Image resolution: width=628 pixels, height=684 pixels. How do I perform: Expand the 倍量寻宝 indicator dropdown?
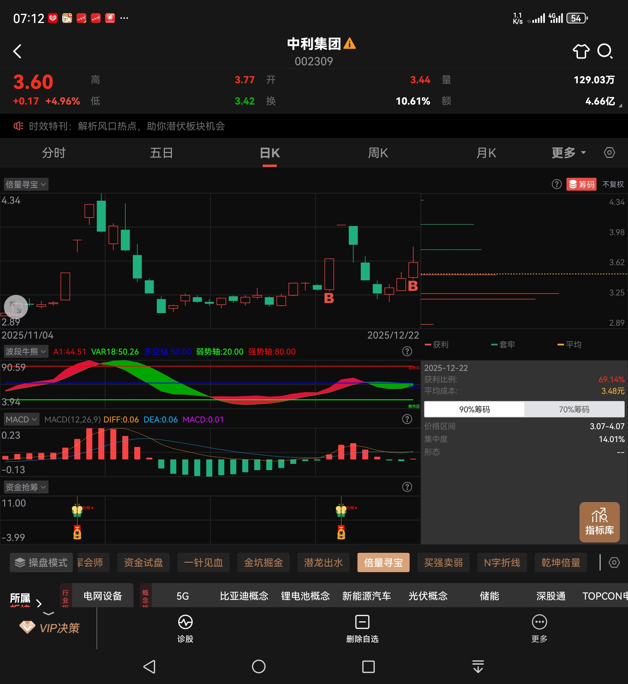point(26,184)
